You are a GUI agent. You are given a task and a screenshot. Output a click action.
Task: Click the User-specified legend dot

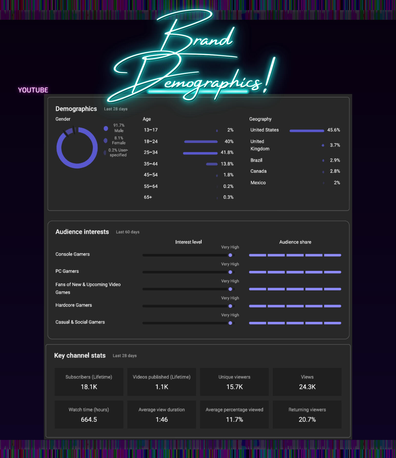105,153
